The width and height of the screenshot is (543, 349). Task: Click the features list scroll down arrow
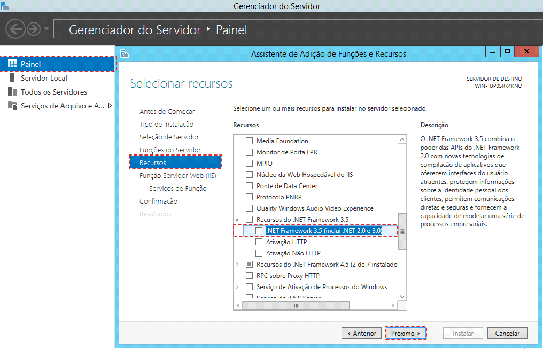[402, 297]
